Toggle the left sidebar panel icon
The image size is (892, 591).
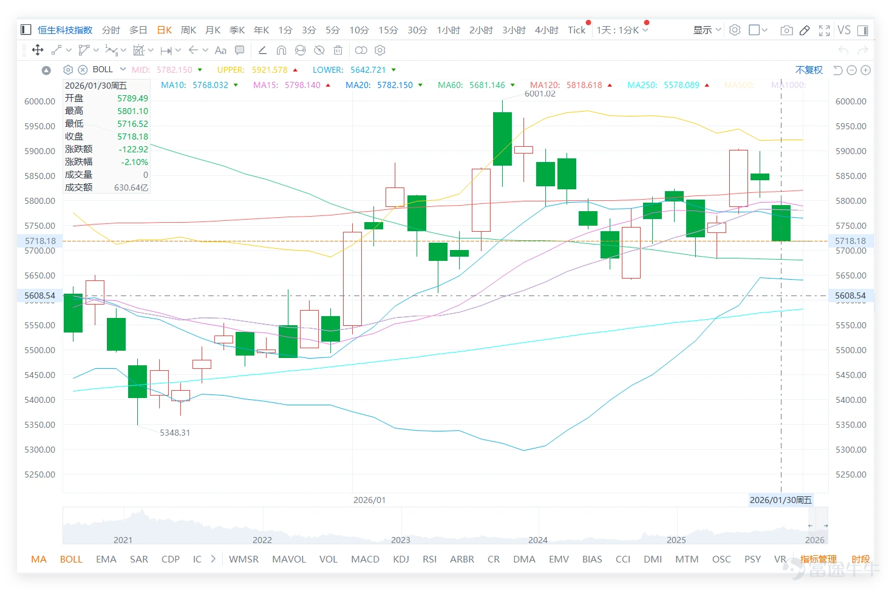click(26, 30)
